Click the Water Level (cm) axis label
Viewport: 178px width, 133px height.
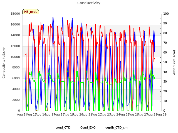tap(174, 63)
